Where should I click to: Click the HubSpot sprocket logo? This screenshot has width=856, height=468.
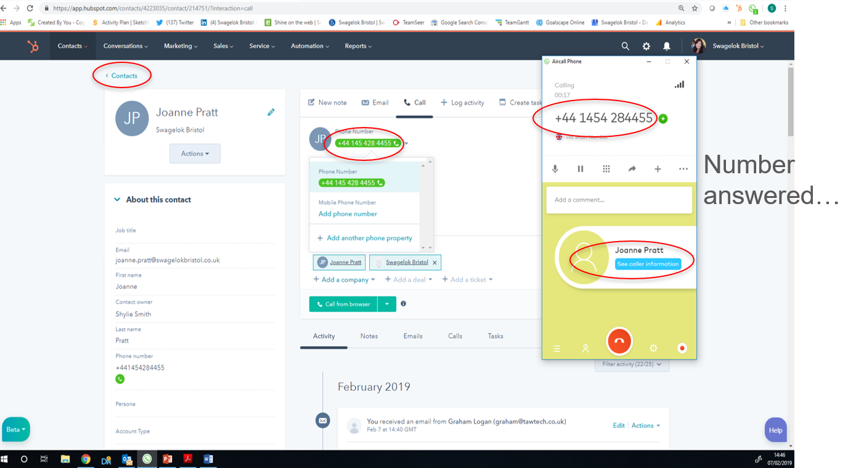33,46
